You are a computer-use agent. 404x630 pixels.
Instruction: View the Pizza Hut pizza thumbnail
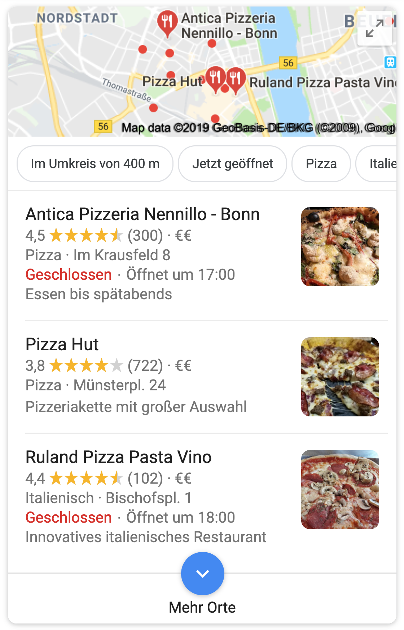tap(340, 377)
